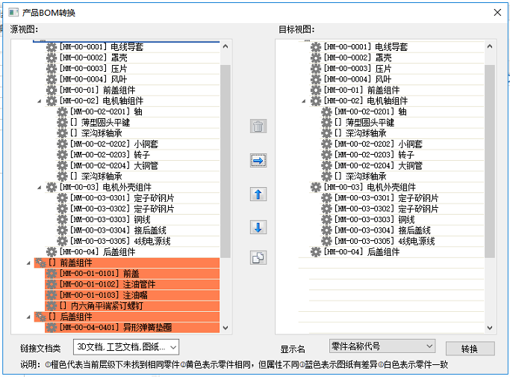The image size is (510, 377).
Task: Click gear icon of 罩壳 in source view
Action: coord(52,58)
